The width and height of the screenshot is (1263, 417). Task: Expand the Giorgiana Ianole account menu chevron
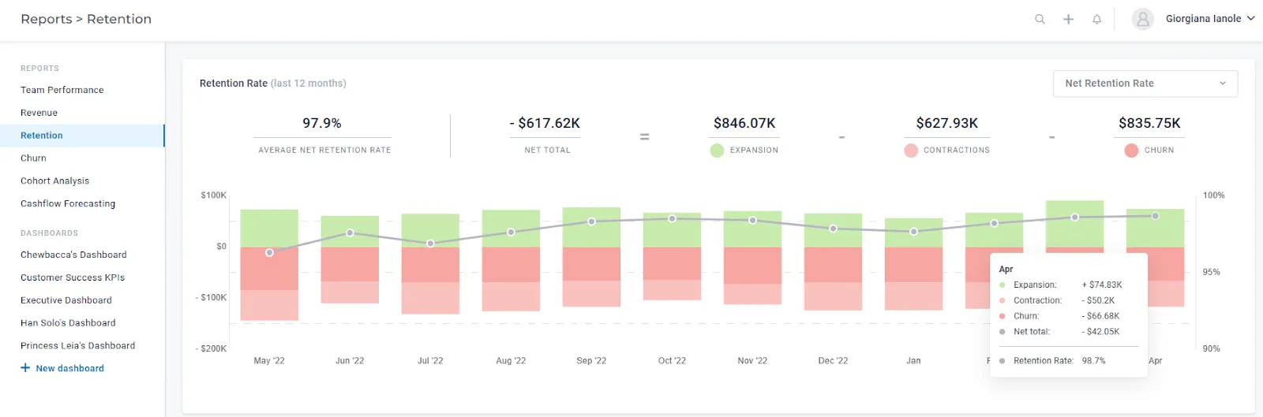(x=1250, y=18)
